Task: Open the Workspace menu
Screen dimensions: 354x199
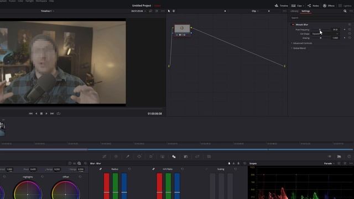Action: point(41,1)
